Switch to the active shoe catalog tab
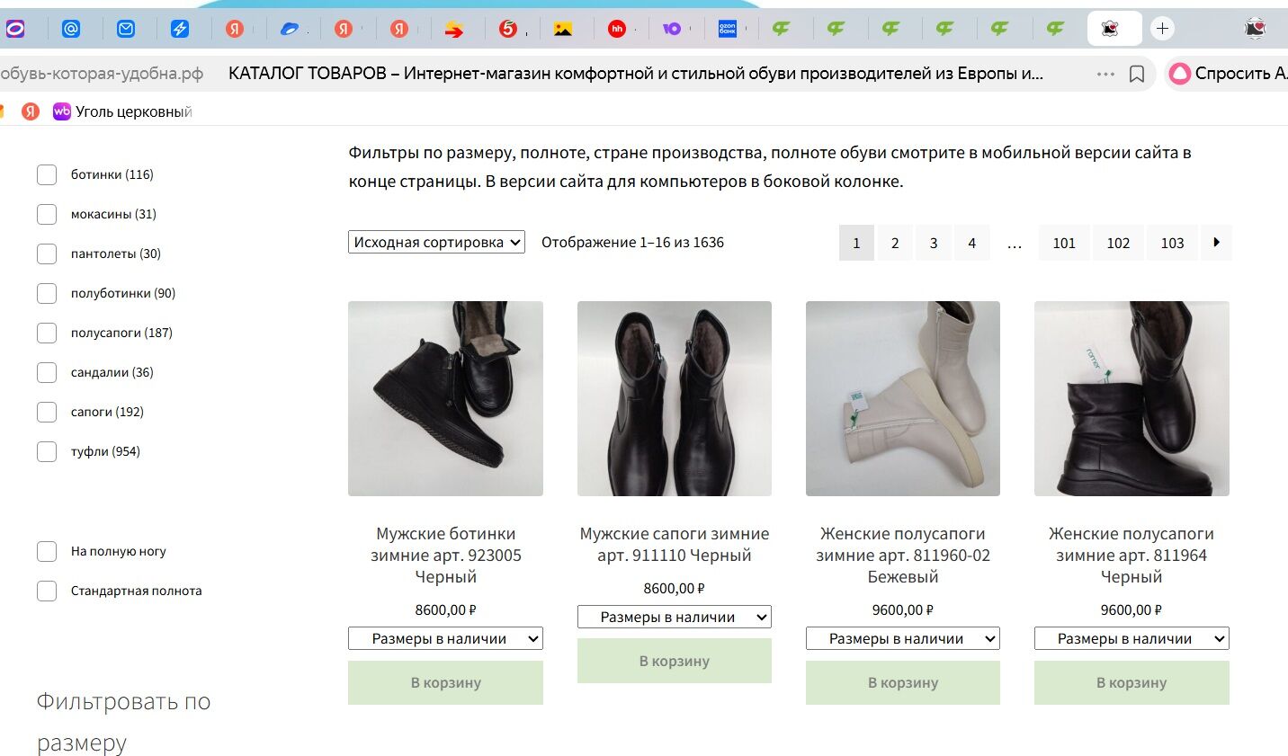The width and height of the screenshot is (1288, 756). (1114, 28)
